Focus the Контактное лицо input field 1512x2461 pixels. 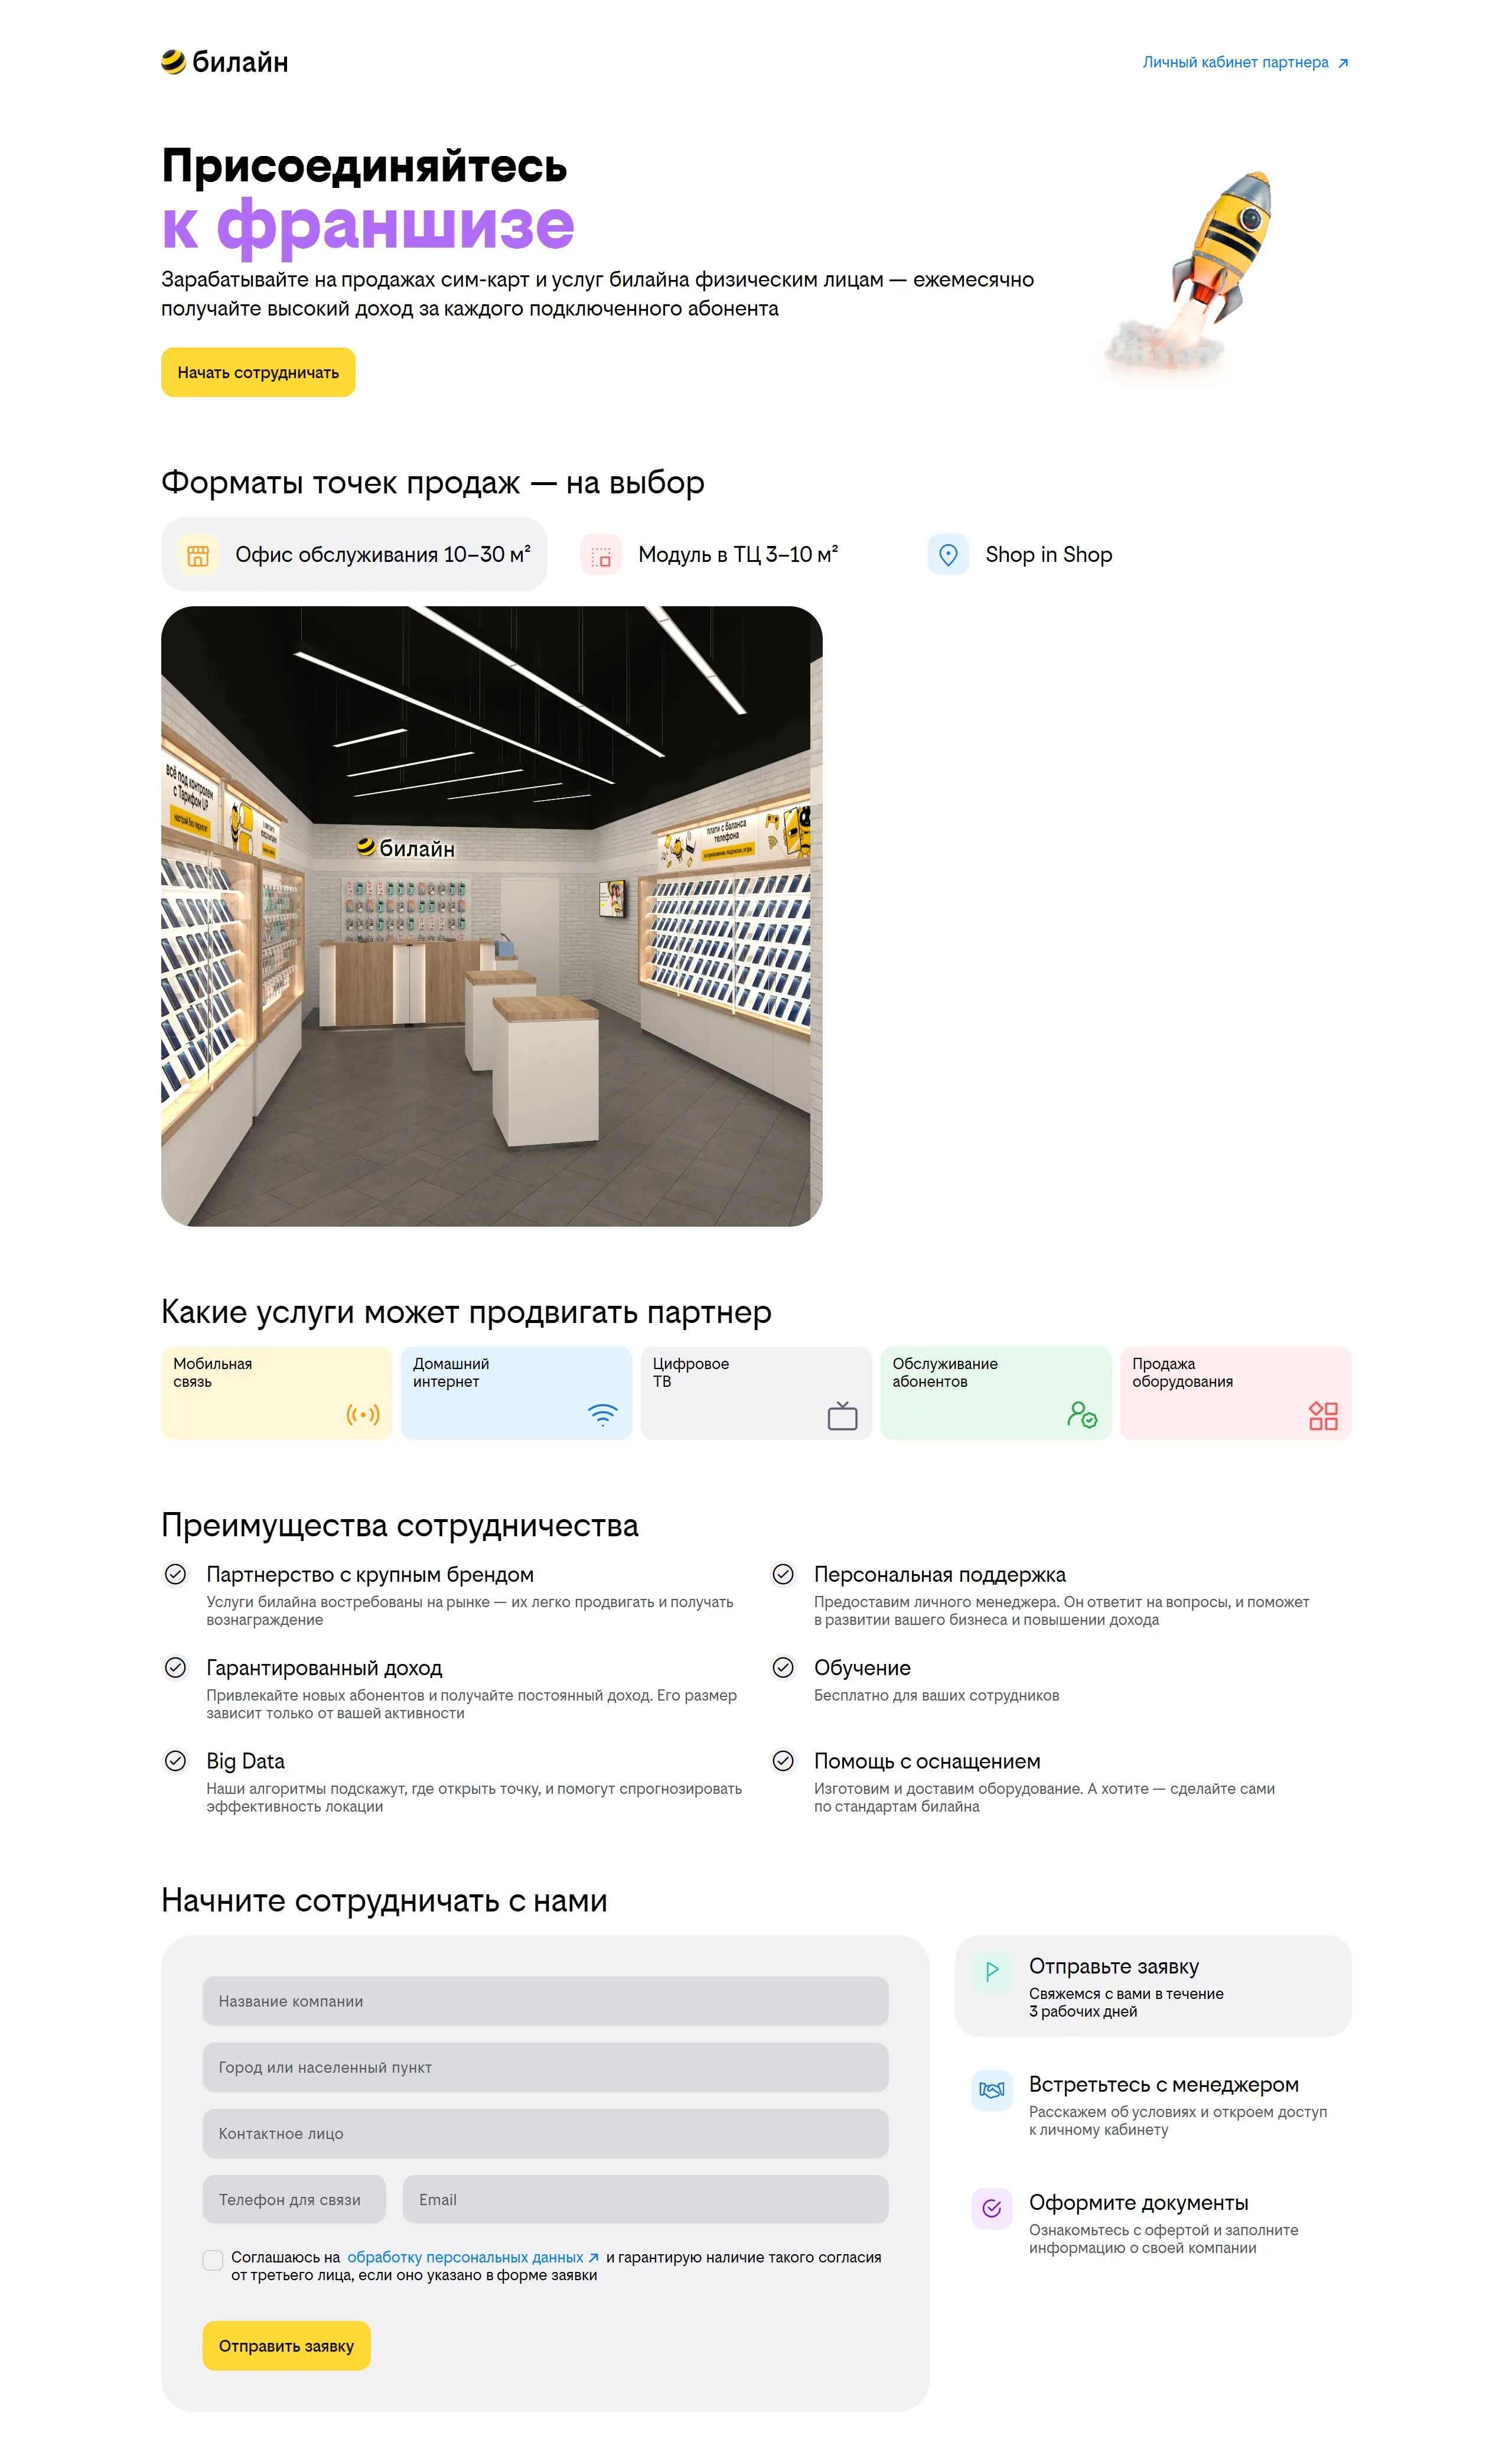tap(545, 2134)
